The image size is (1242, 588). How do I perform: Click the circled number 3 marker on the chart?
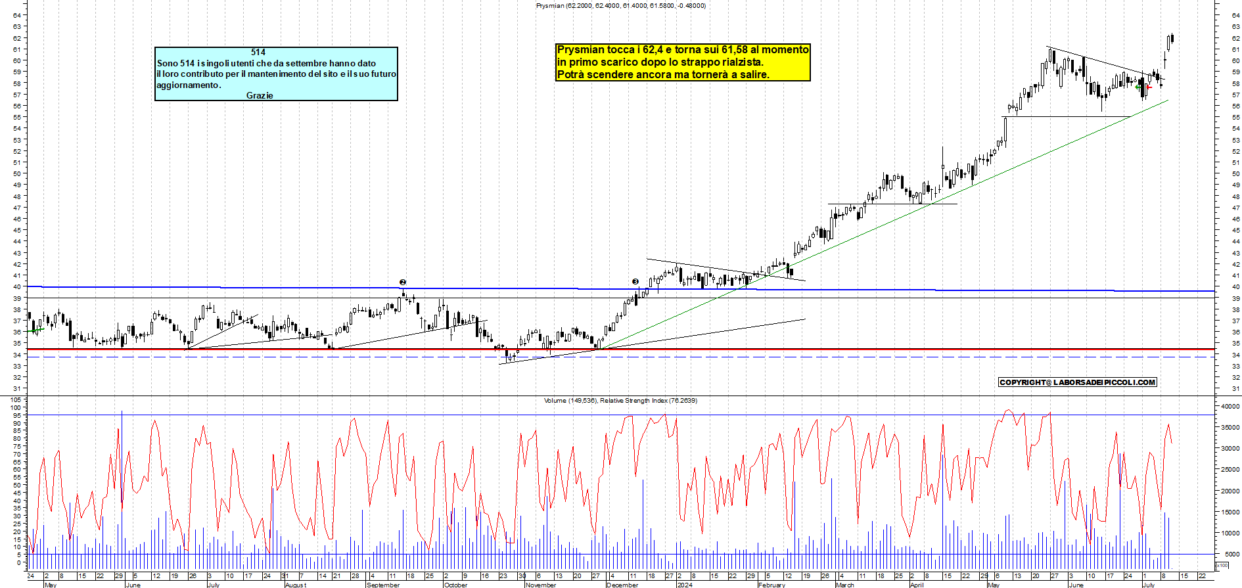(635, 282)
